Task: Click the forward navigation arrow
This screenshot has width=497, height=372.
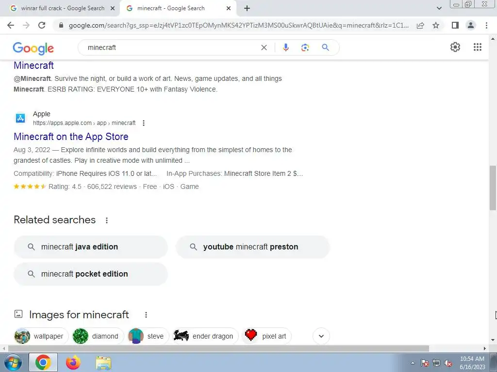Action: 26,25
